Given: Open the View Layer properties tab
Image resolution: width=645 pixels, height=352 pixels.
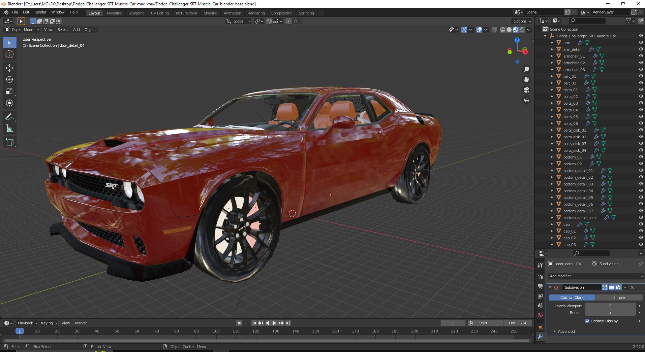Looking at the screenshot, I should (x=540, y=296).
